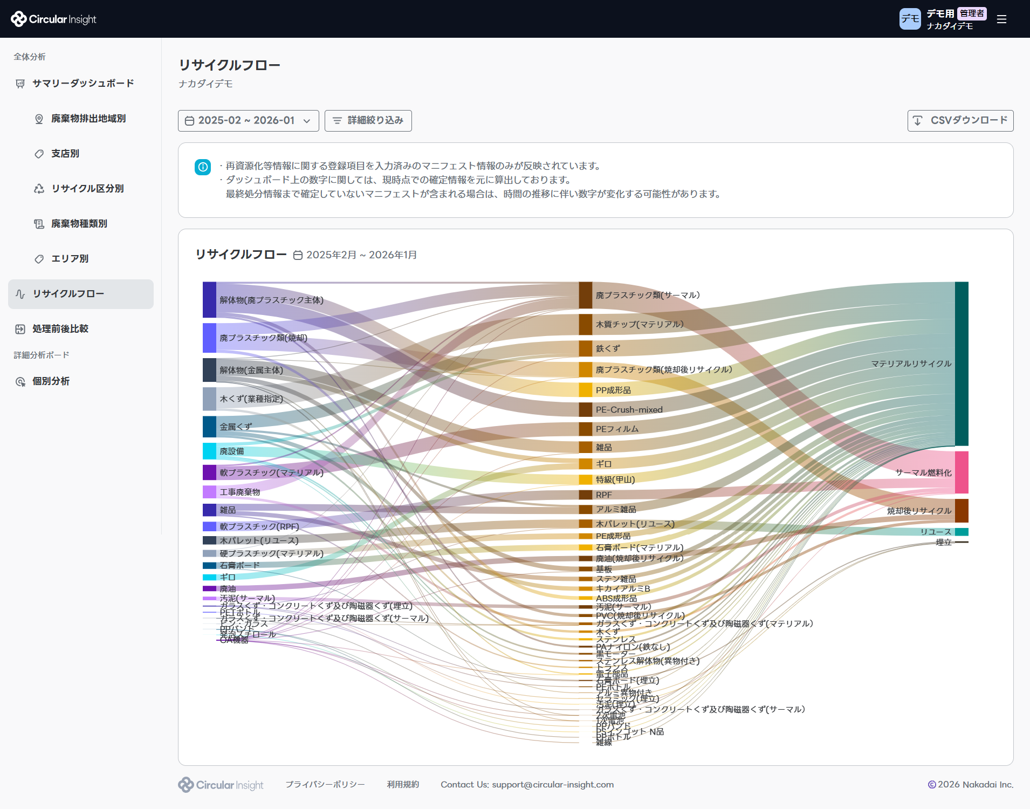This screenshot has width=1030, height=809.
Task: Click the search-chart icon beside 個別分析
Action: tap(20, 381)
